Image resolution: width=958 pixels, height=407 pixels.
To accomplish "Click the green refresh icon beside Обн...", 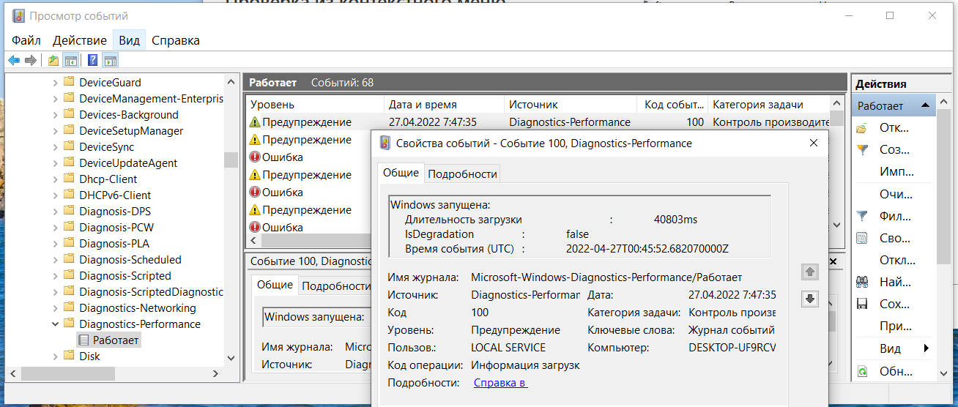I will [x=862, y=371].
